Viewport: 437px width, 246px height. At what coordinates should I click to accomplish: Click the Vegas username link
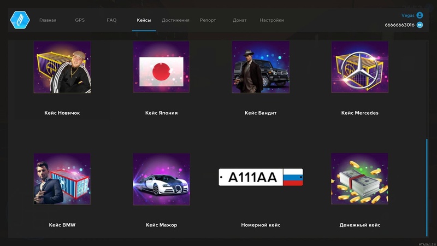[408, 15]
